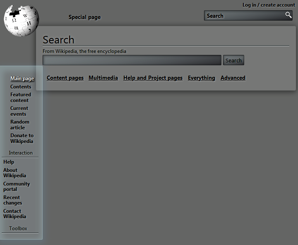This screenshot has width=298, height=245.
Task: Choose the Everything search profile
Action: coord(202,78)
